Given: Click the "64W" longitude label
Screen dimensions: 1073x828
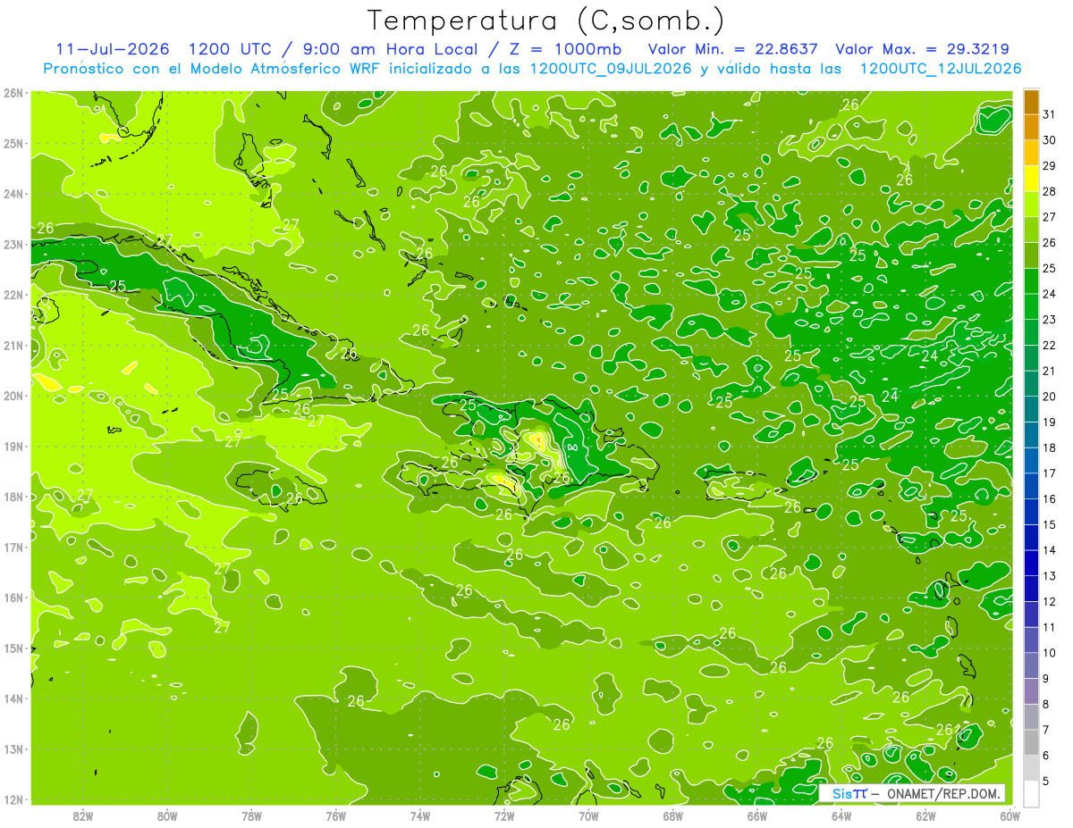Looking at the screenshot, I should point(841,815).
